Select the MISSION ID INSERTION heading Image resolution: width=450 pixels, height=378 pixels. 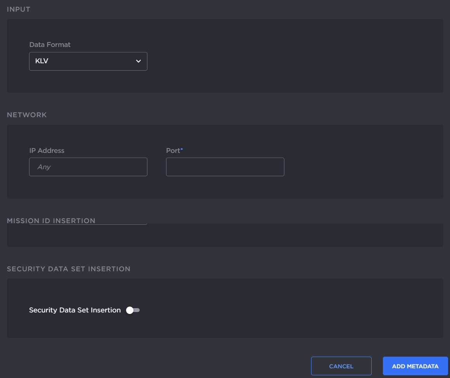[51, 220]
